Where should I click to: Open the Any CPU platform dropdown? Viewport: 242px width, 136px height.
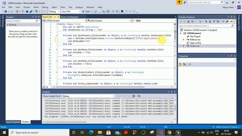[x=71, y=12]
